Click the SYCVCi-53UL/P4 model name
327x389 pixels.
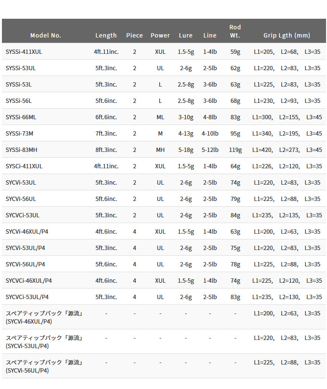(27, 297)
